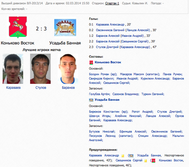The width and height of the screenshot is (189, 167).
Task: Click Караваев name link under photo
Action: tap(13, 88)
